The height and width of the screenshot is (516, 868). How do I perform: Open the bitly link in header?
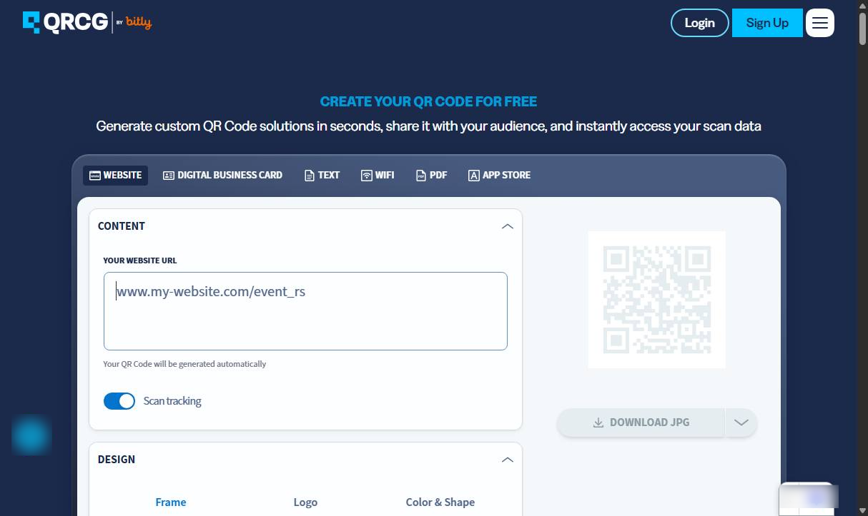[139, 22]
